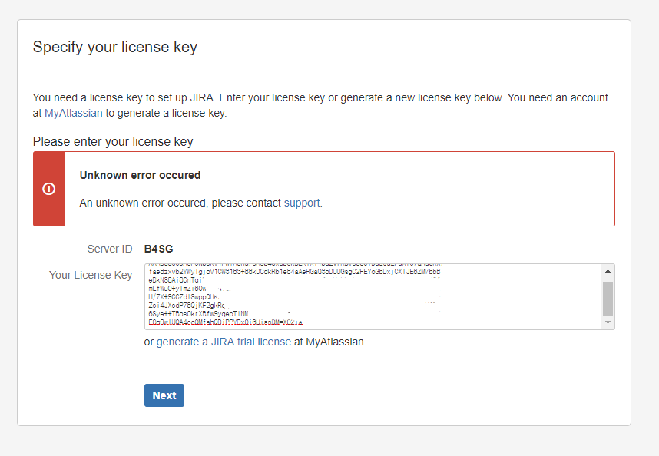
Task: Click the Please enter your license key subheading
Action: tap(113, 141)
